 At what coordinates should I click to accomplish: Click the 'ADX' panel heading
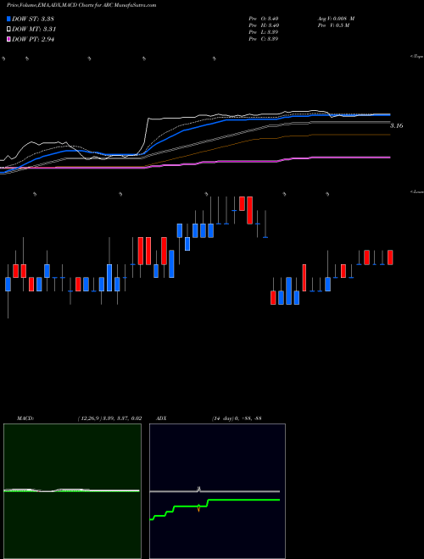click(162, 418)
